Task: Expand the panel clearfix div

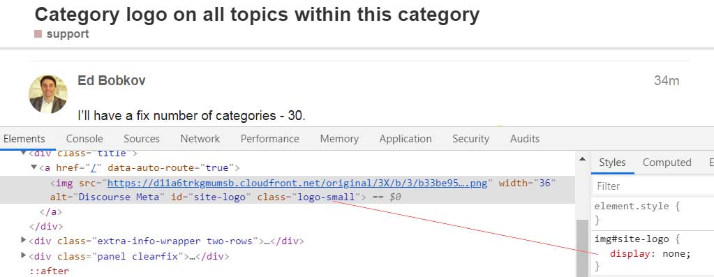Action: (x=24, y=255)
